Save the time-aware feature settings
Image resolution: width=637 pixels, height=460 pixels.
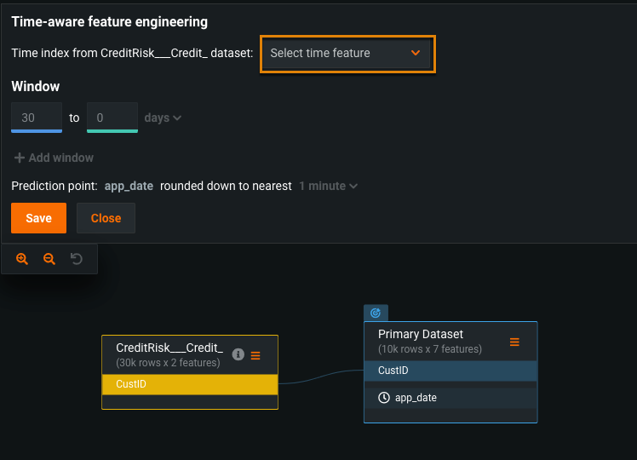(38, 218)
